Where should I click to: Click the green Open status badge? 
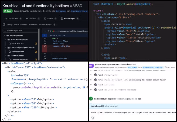click(8, 11)
